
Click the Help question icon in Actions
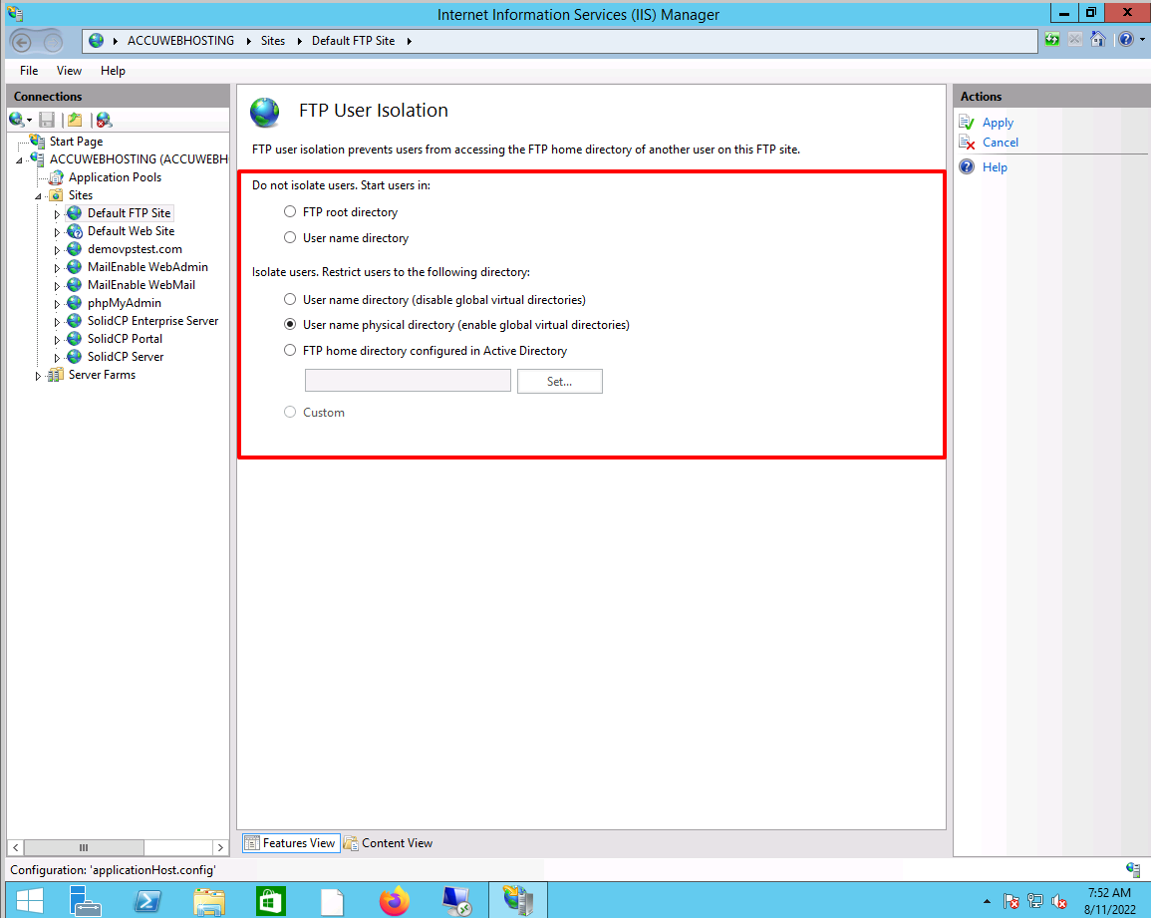(968, 166)
